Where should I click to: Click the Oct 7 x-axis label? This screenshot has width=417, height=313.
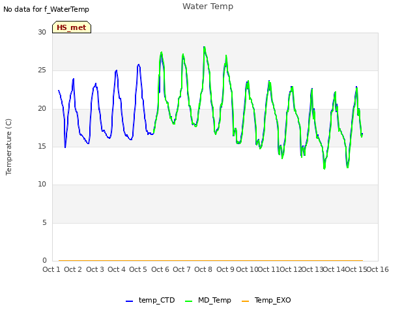[x=182, y=269]
